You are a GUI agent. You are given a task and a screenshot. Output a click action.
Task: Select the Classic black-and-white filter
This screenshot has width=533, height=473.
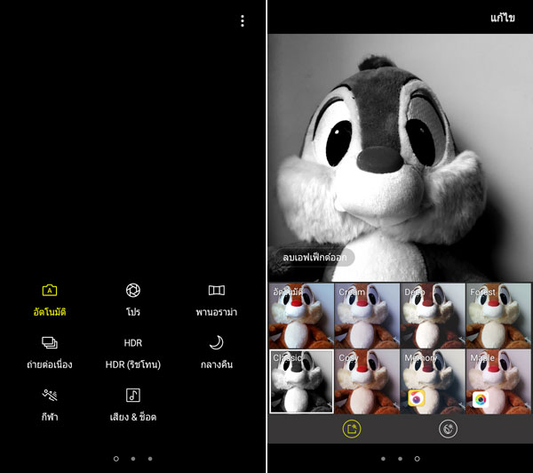tap(301, 381)
